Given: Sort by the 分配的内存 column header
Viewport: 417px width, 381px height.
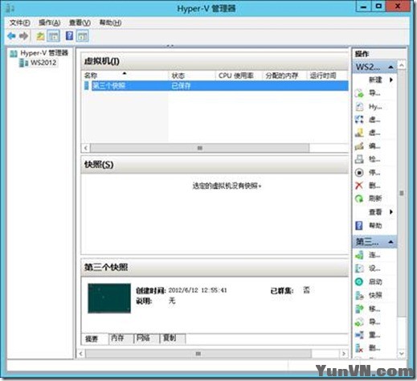Looking at the screenshot, I should (284, 76).
